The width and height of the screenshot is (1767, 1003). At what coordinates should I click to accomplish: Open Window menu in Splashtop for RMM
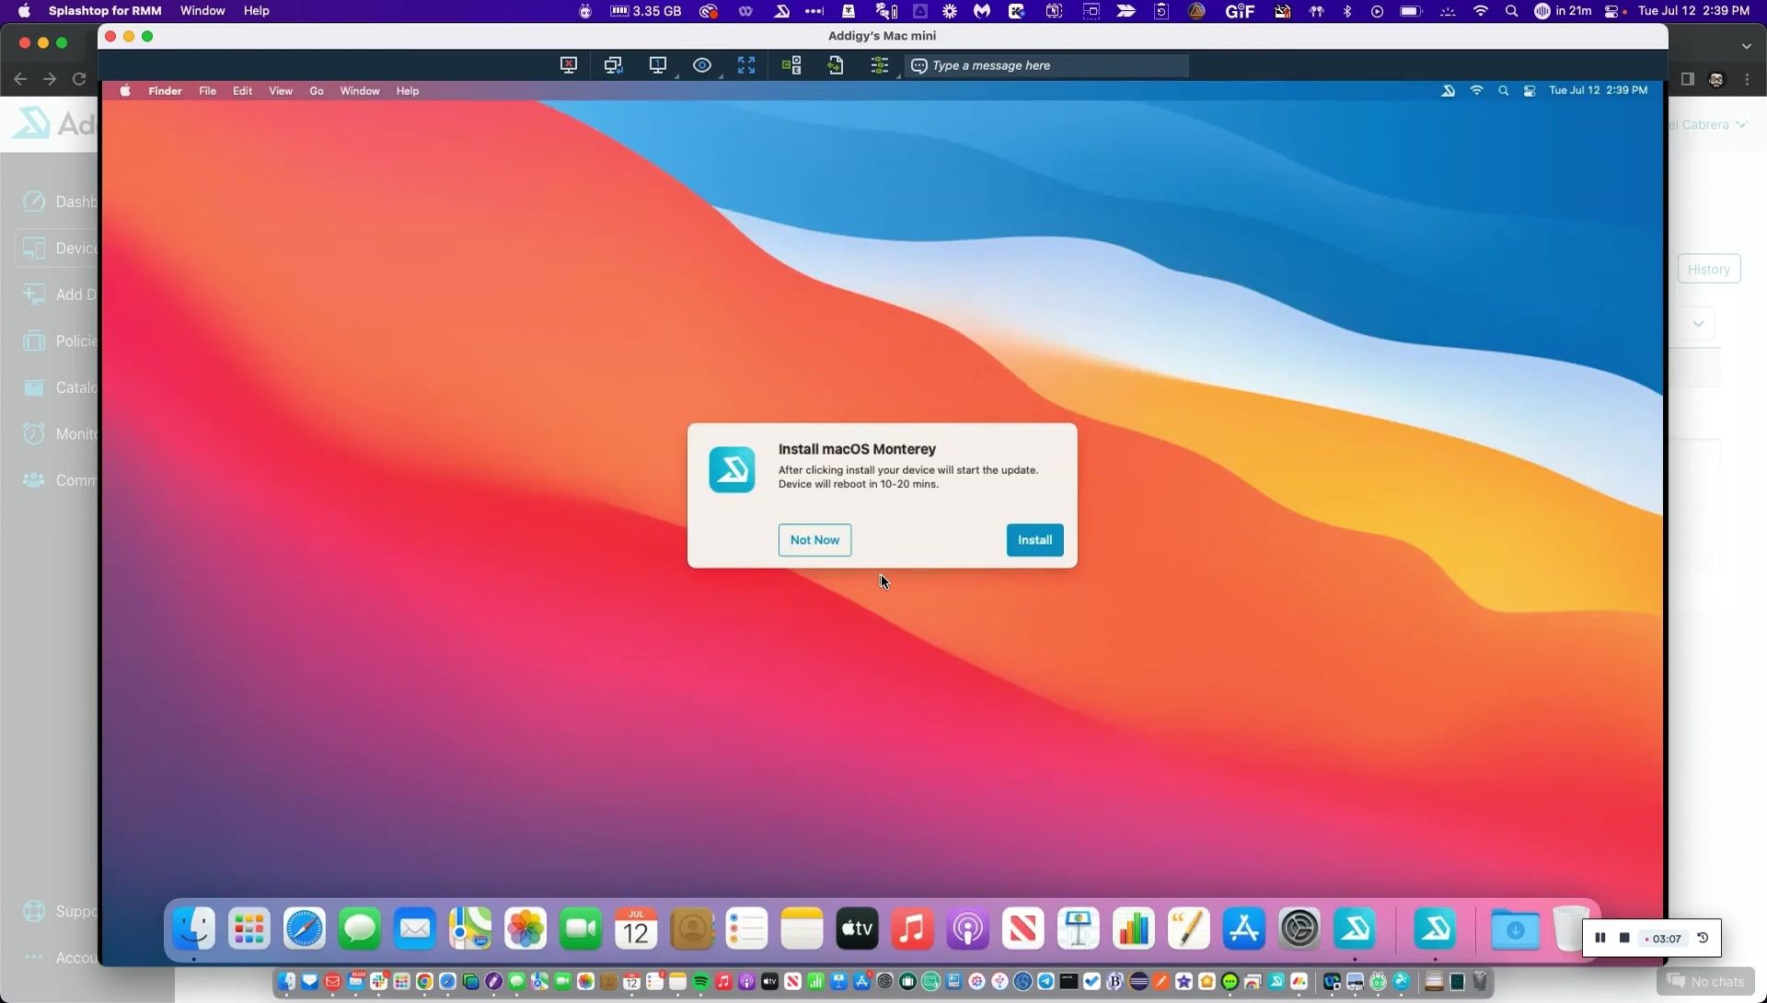202,11
